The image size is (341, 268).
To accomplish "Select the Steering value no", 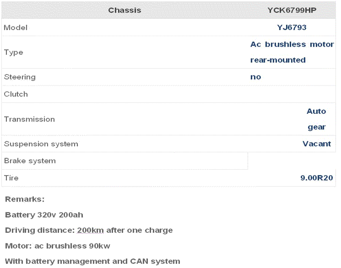I will (x=255, y=77).
